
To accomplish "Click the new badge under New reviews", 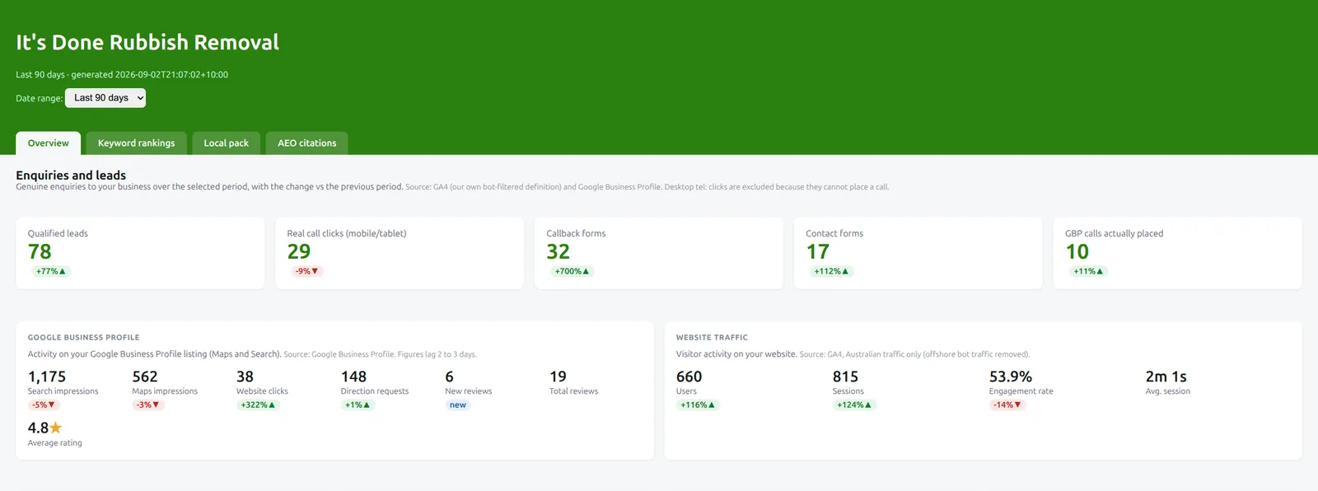I will click(458, 404).
